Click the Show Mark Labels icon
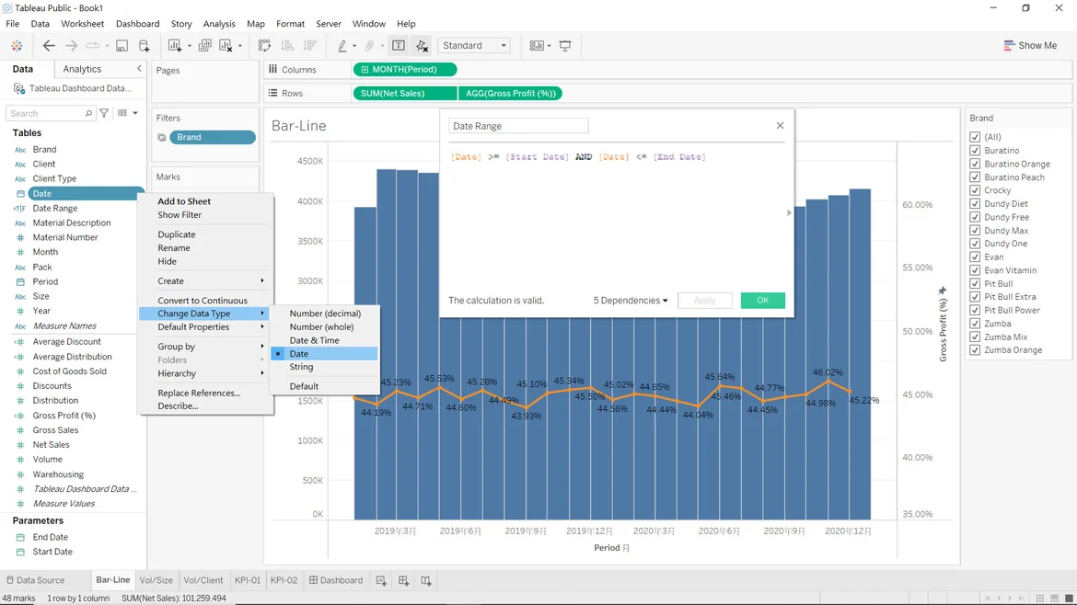Screen dimensions: 1077x605 point(399,46)
